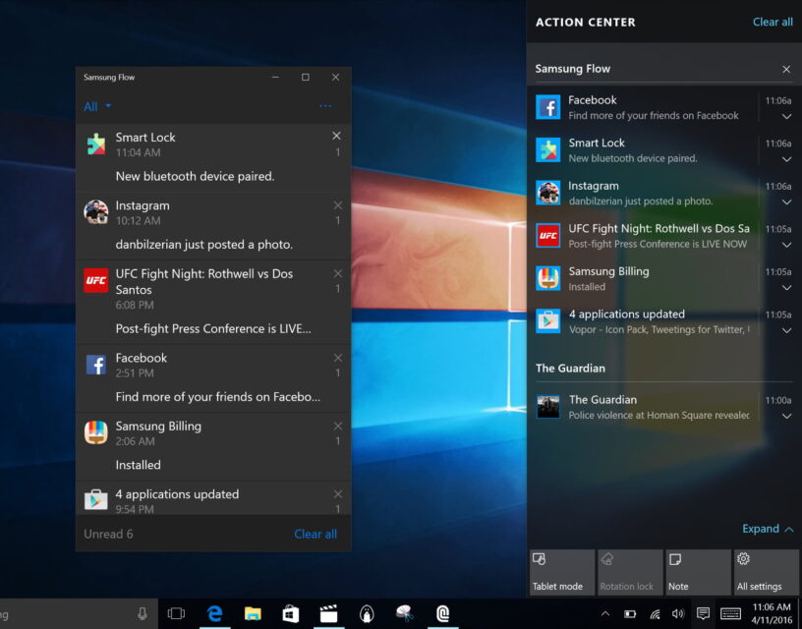Click the Samsung Billing icon in Action Center
The image size is (802, 629).
[547, 278]
